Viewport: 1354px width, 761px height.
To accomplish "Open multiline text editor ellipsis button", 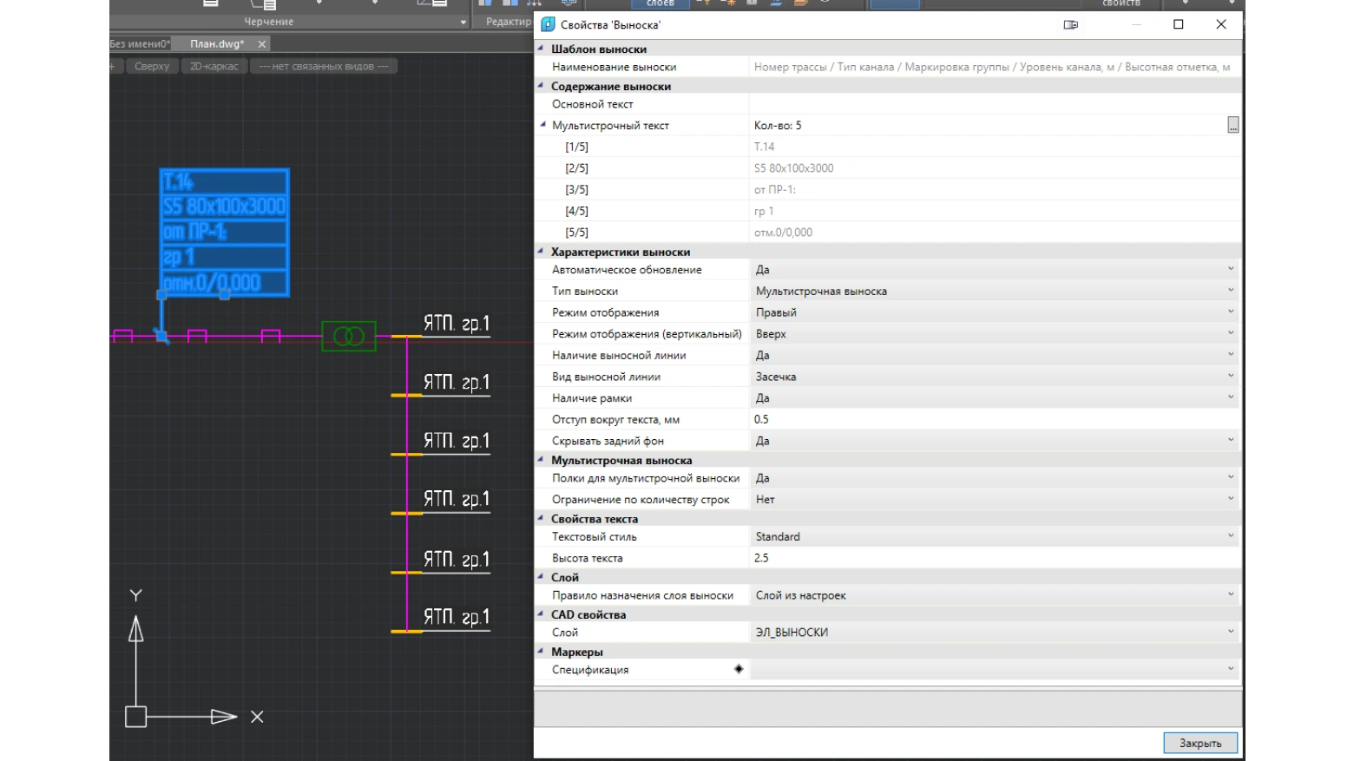I will 1232,126.
